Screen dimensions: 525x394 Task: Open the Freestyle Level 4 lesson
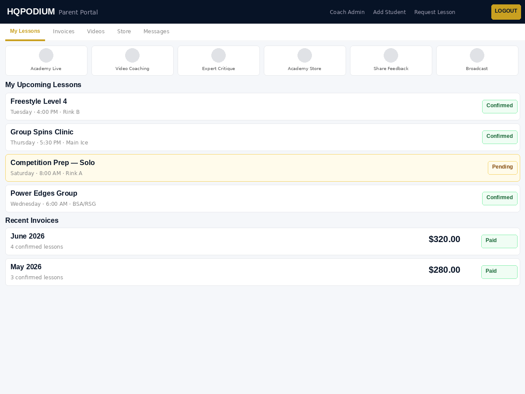262,106
